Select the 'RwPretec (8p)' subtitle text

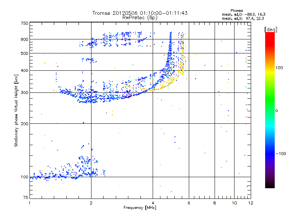coord(140,18)
